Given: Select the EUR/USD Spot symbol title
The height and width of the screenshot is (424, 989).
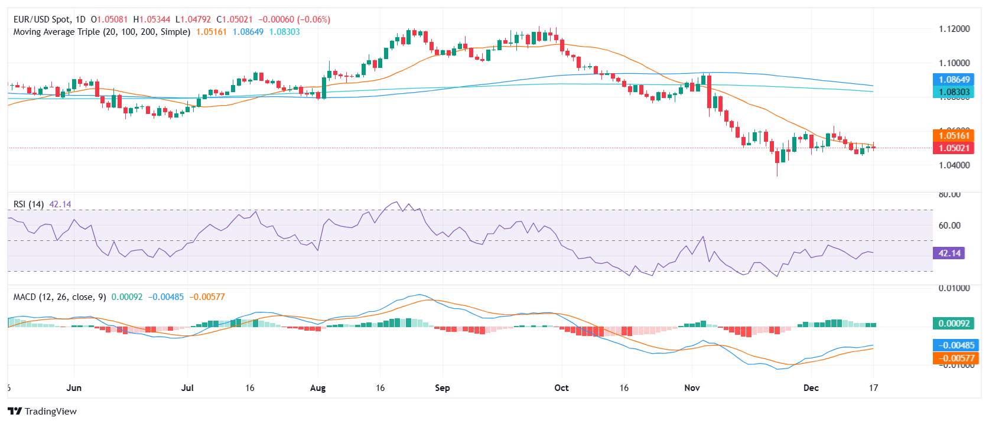Looking at the screenshot, I should (50, 19).
